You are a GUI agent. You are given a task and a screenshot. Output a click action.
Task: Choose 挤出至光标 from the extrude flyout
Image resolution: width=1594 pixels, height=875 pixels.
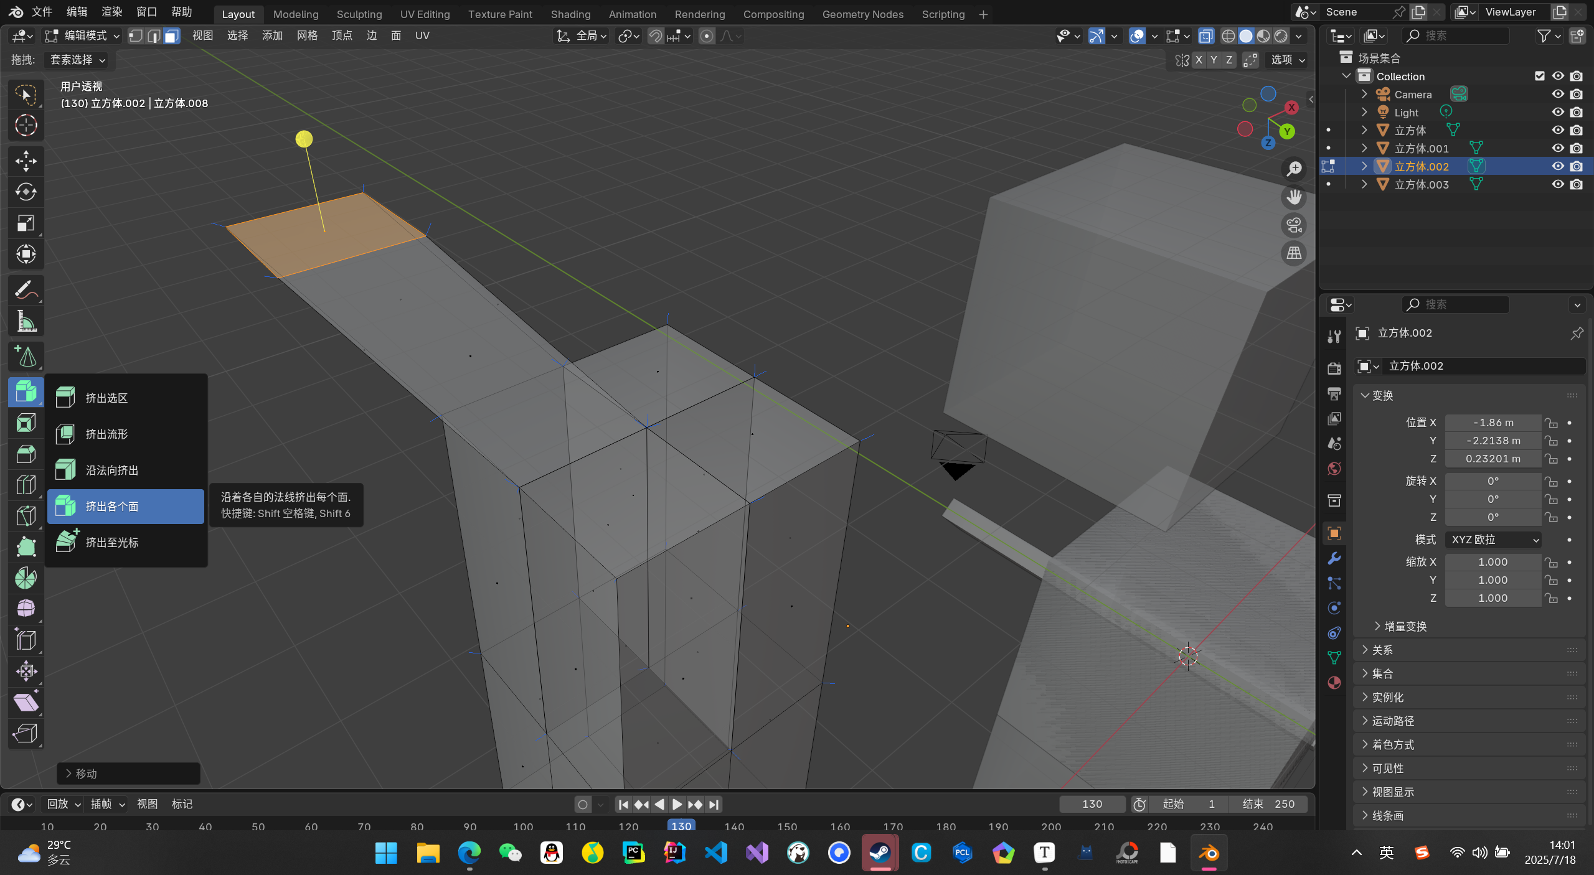112,542
